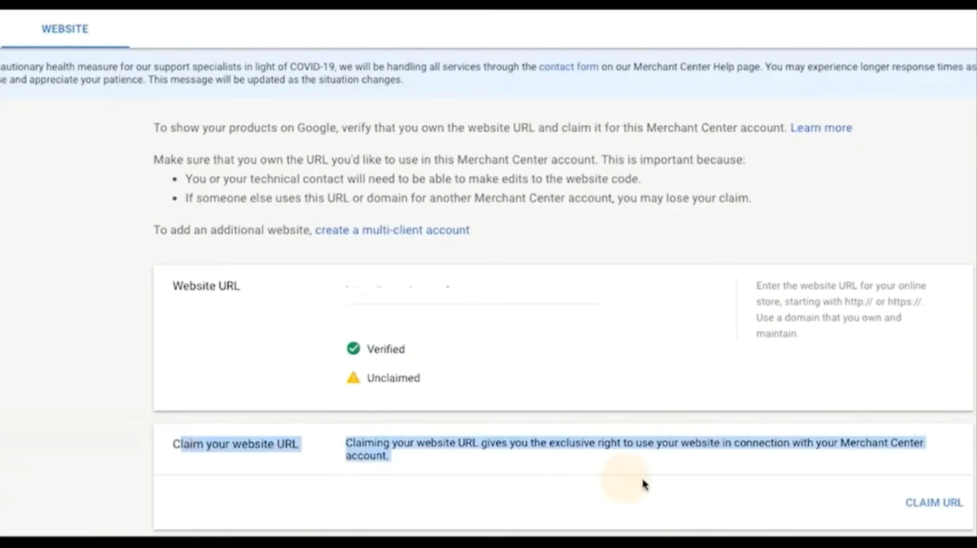Click the highlighted claiming description paragraph
This screenshot has width=977, height=548.
click(x=634, y=449)
